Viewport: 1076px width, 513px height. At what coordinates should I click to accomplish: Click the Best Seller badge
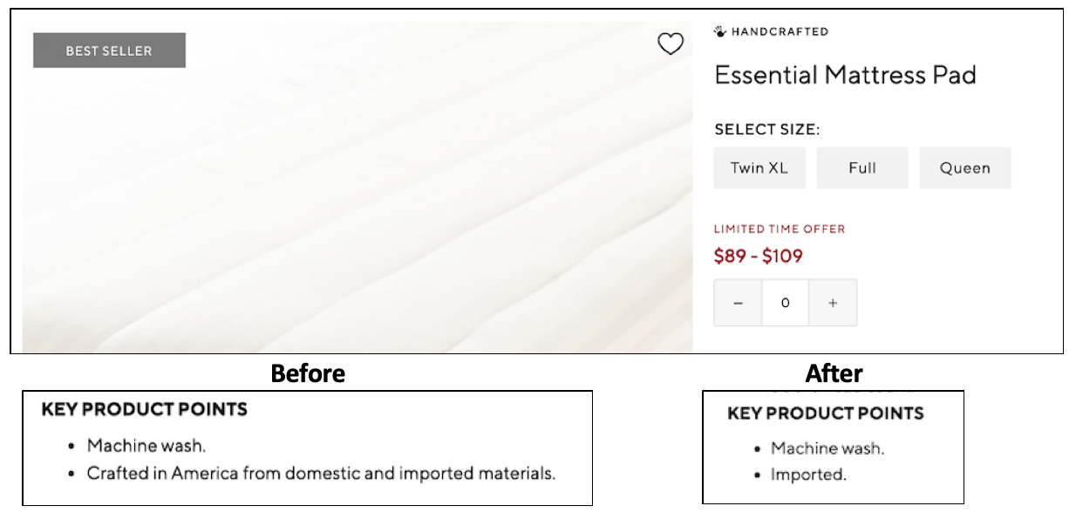tap(109, 51)
